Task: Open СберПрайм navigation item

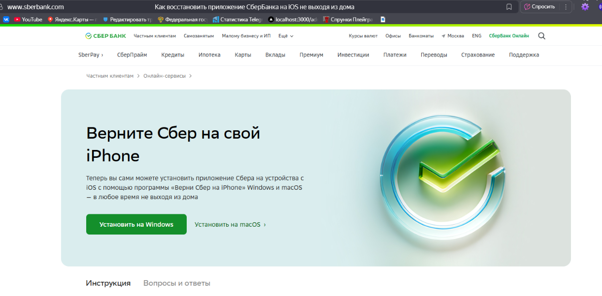Action: point(132,55)
